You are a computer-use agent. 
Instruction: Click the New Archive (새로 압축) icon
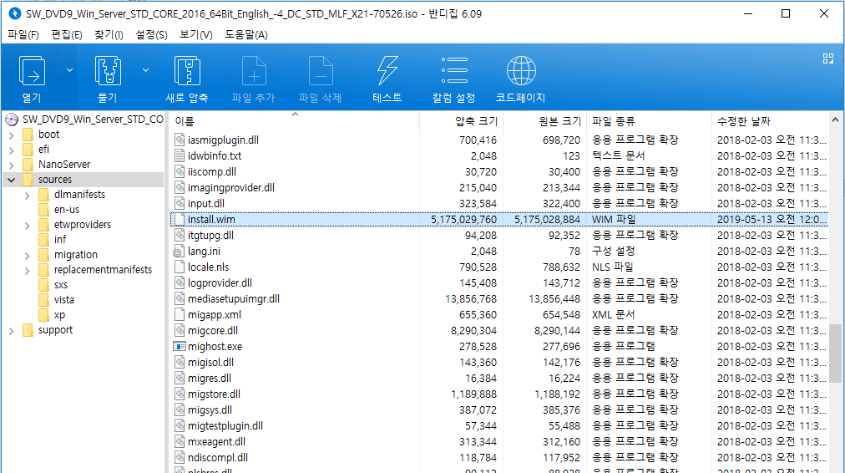[187, 71]
